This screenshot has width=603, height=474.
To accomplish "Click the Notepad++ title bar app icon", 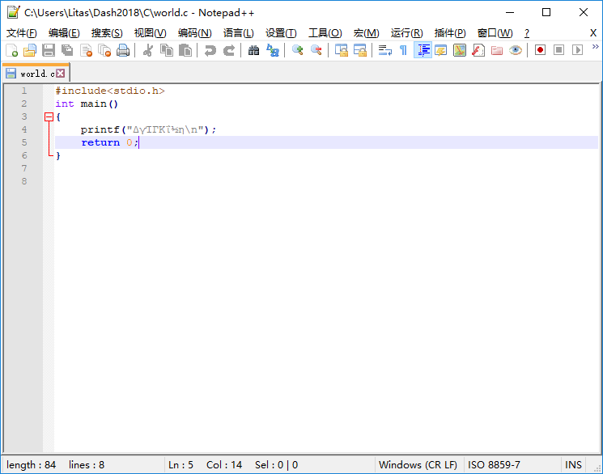I will point(13,12).
